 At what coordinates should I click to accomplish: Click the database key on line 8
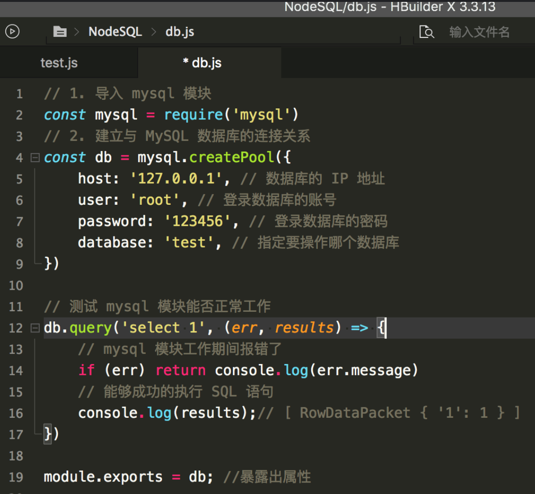(x=112, y=243)
